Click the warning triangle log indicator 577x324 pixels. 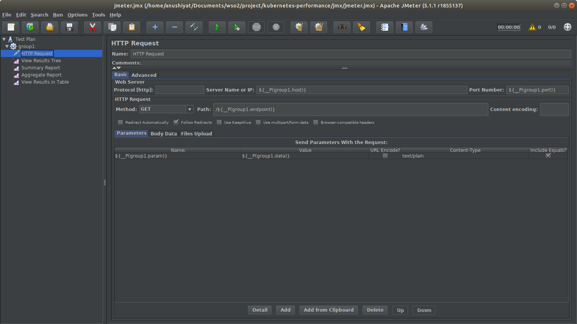pyautogui.click(x=532, y=27)
